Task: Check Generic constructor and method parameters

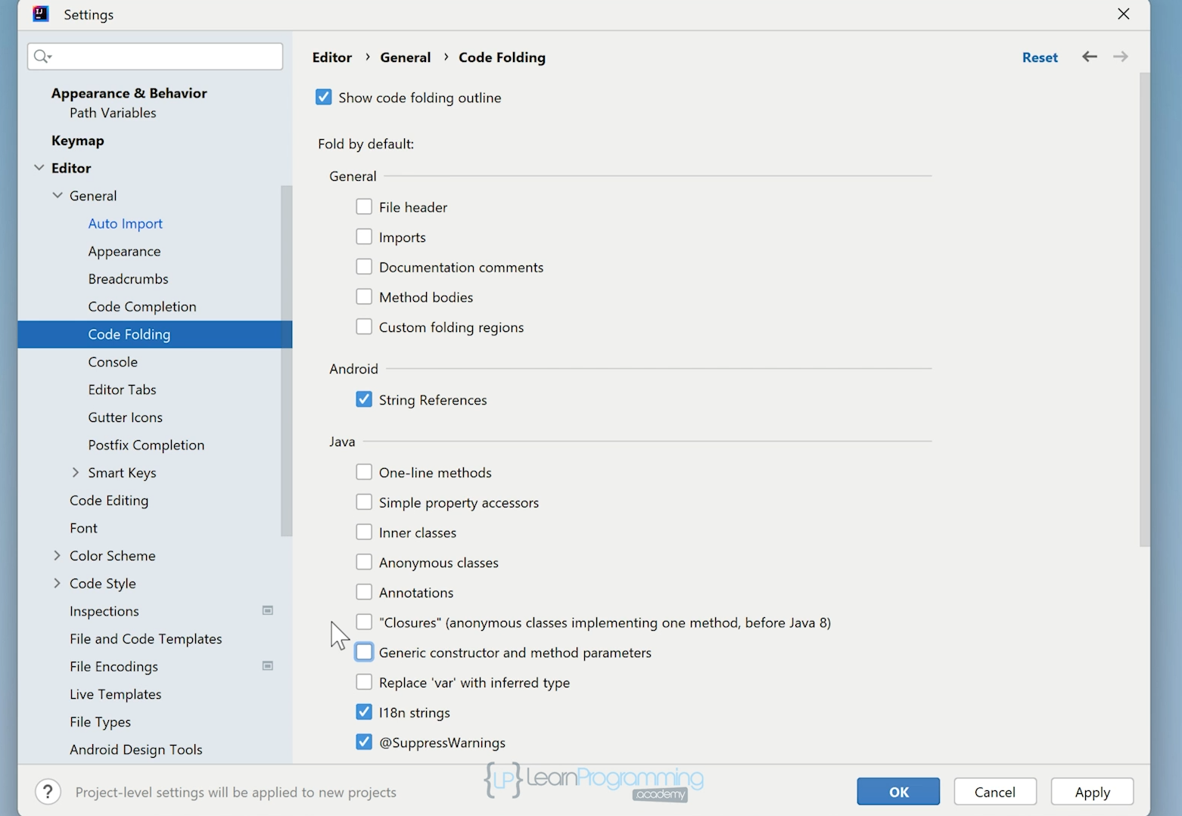Action: click(364, 652)
